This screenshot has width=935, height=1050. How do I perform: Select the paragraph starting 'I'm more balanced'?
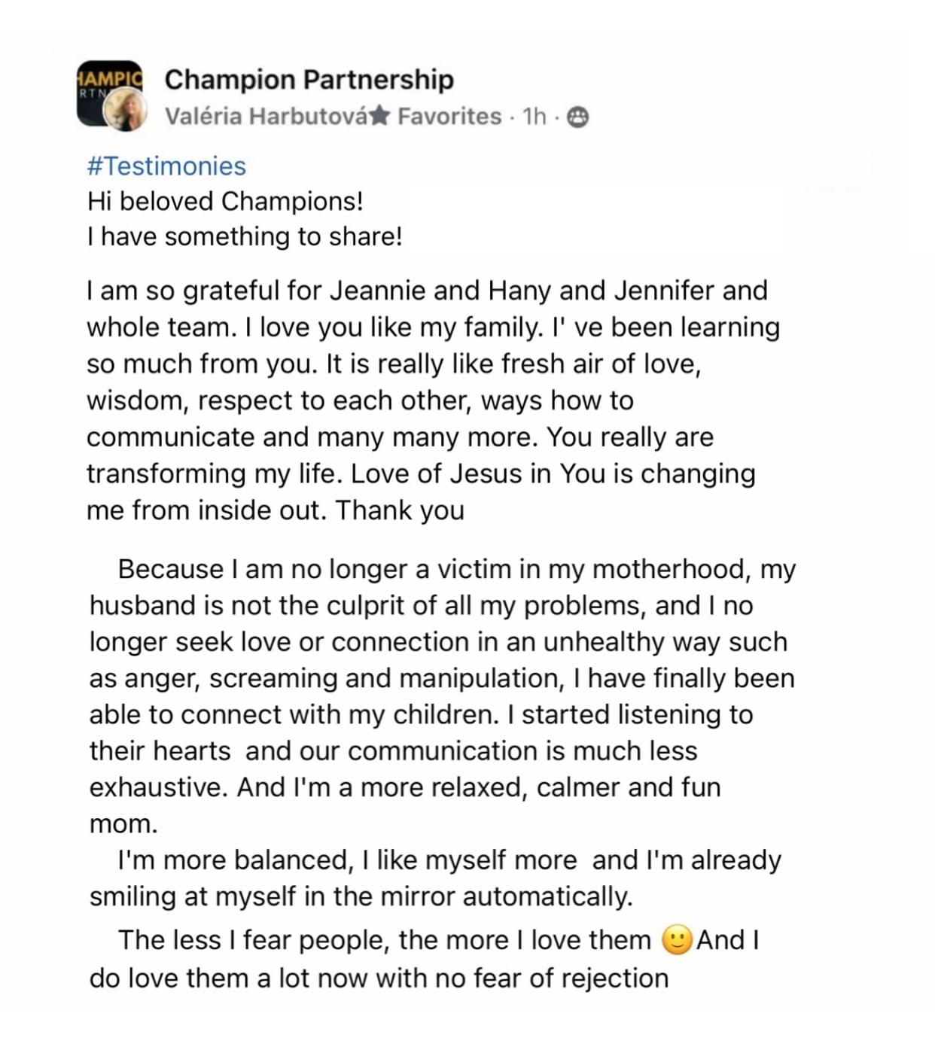click(435, 878)
